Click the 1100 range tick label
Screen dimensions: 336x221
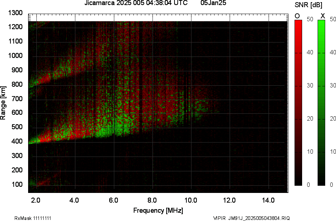[x=16, y=41]
